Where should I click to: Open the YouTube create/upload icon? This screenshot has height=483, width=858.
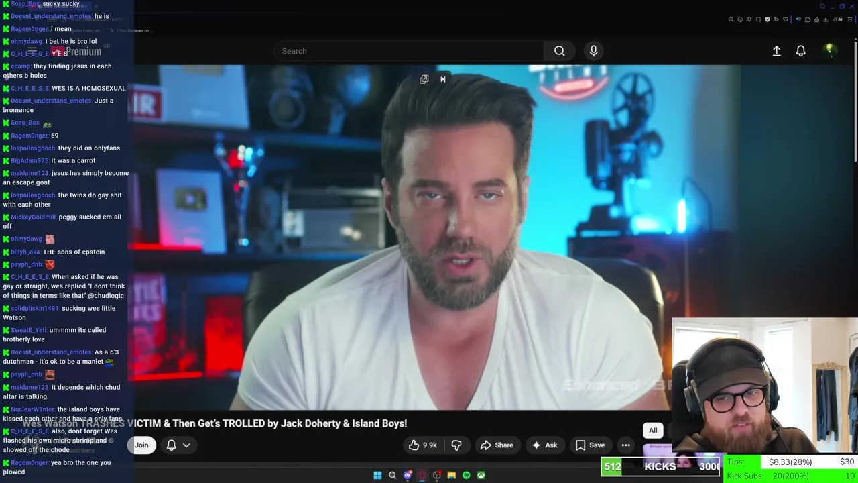(776, 51)
